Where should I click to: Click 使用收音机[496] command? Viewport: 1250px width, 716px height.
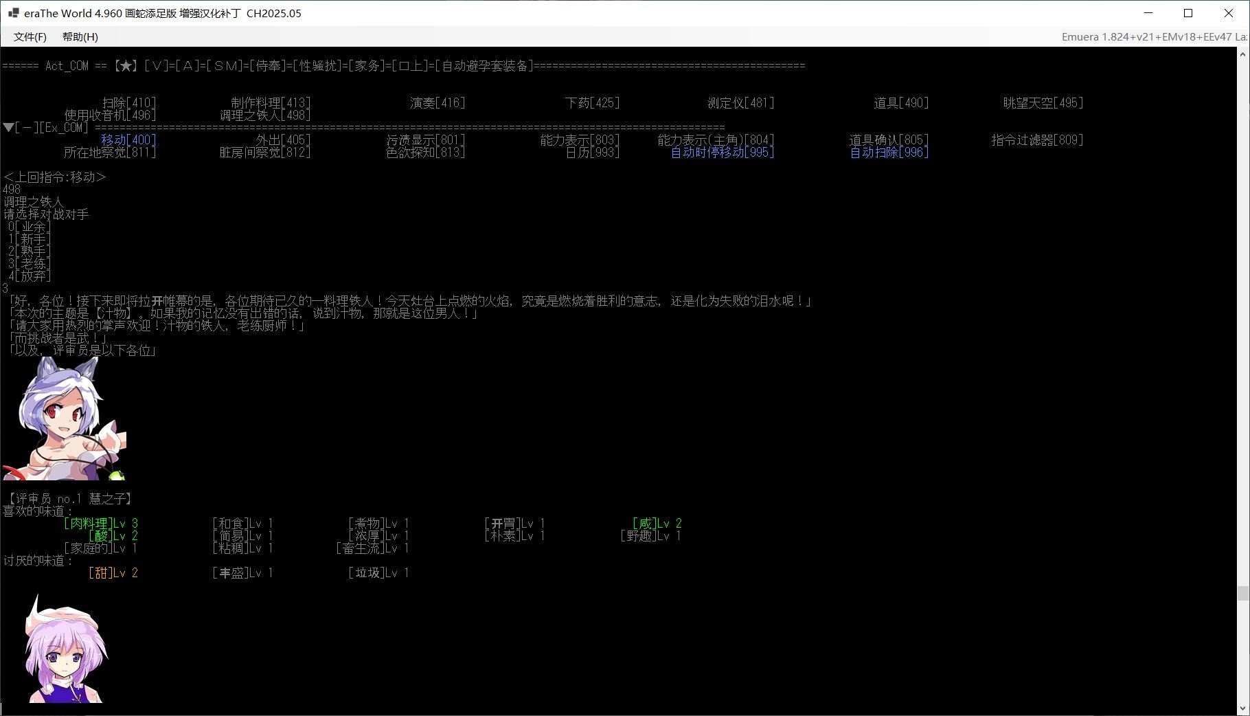pos(110,115)
